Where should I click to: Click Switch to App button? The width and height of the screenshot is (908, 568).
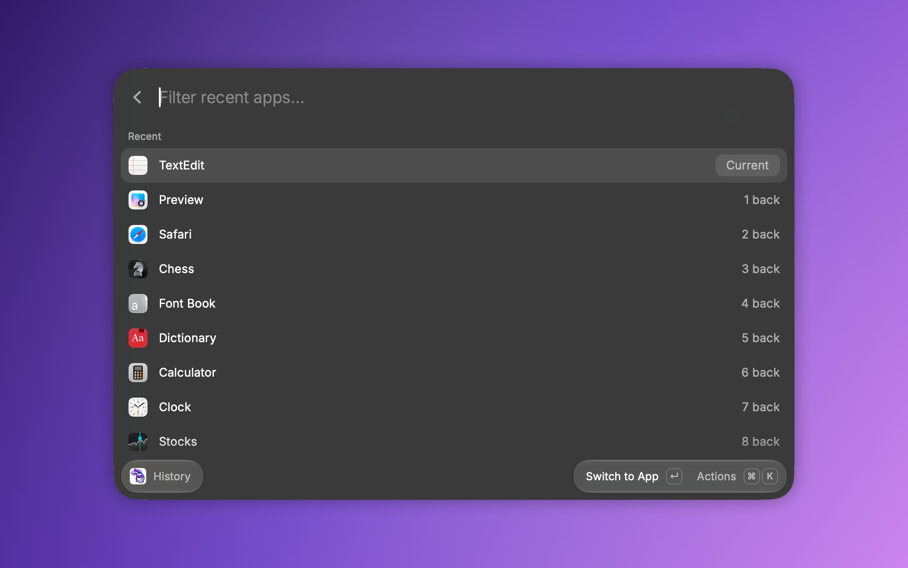(634, 476)
